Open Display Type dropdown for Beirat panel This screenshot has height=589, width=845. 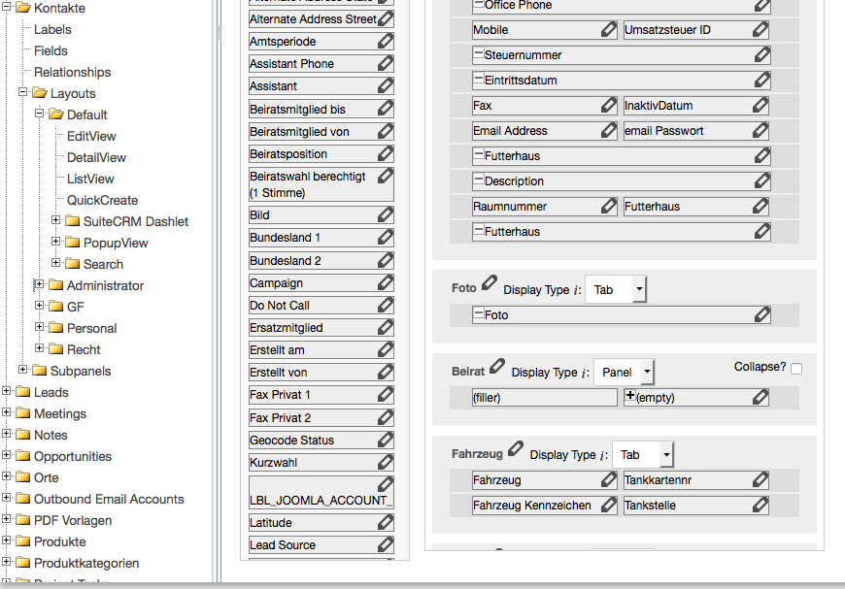point(625,372)
